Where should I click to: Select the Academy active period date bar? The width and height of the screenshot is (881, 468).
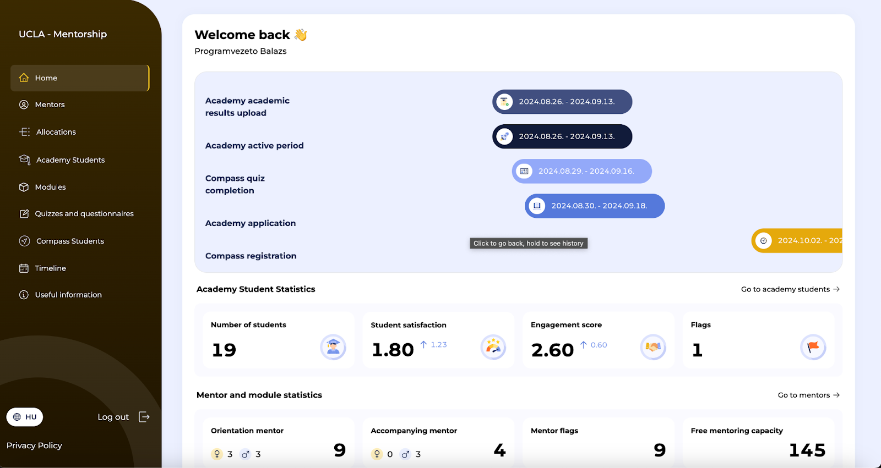coord(562,136)
